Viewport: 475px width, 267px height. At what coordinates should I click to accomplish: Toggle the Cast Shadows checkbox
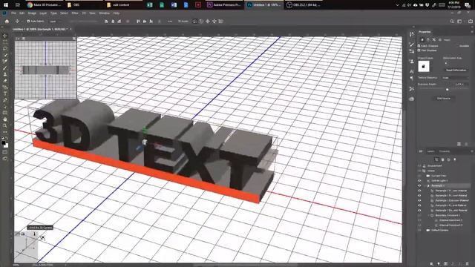(419, 50)
